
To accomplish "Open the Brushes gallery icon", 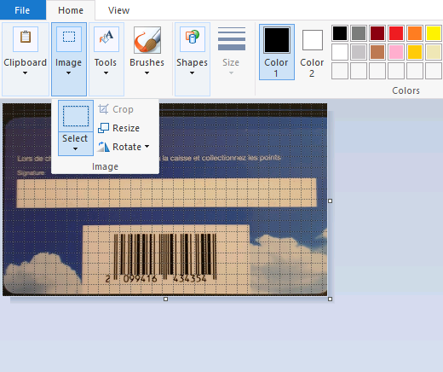I will 147,40.
